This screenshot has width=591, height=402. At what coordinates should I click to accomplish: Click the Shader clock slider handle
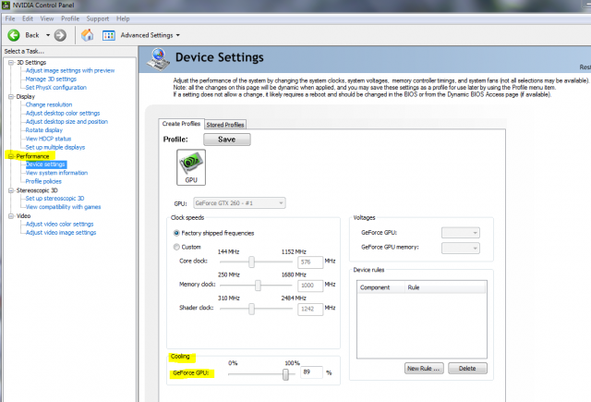[251, 309]
